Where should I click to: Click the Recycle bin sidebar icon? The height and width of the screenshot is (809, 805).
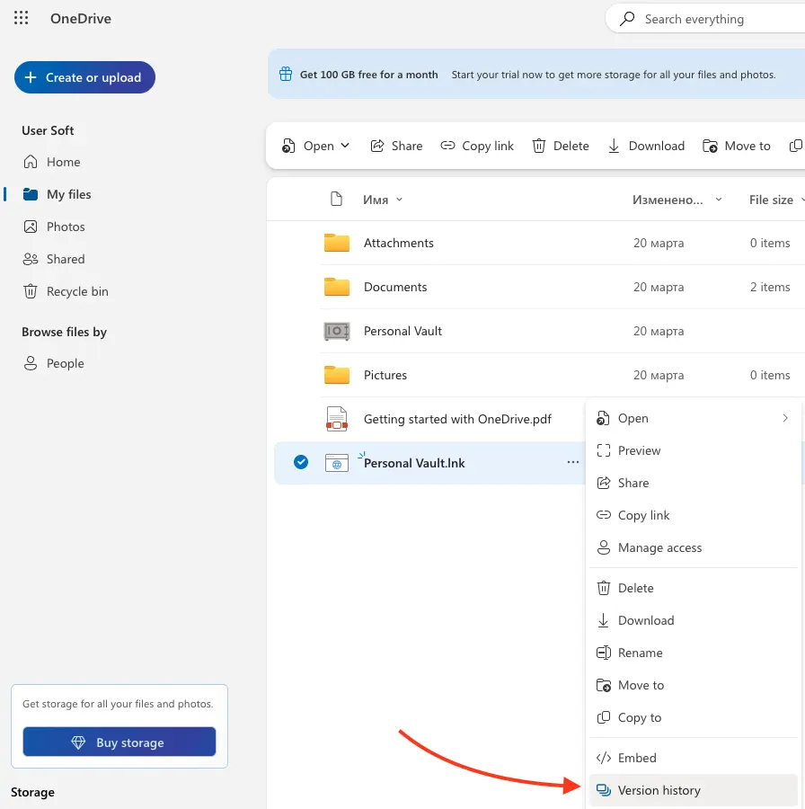31,291
